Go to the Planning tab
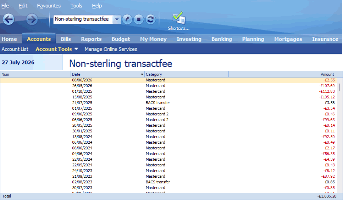This screenshot has width=343, height=200. pyautogui.click(x=253, y=39)
